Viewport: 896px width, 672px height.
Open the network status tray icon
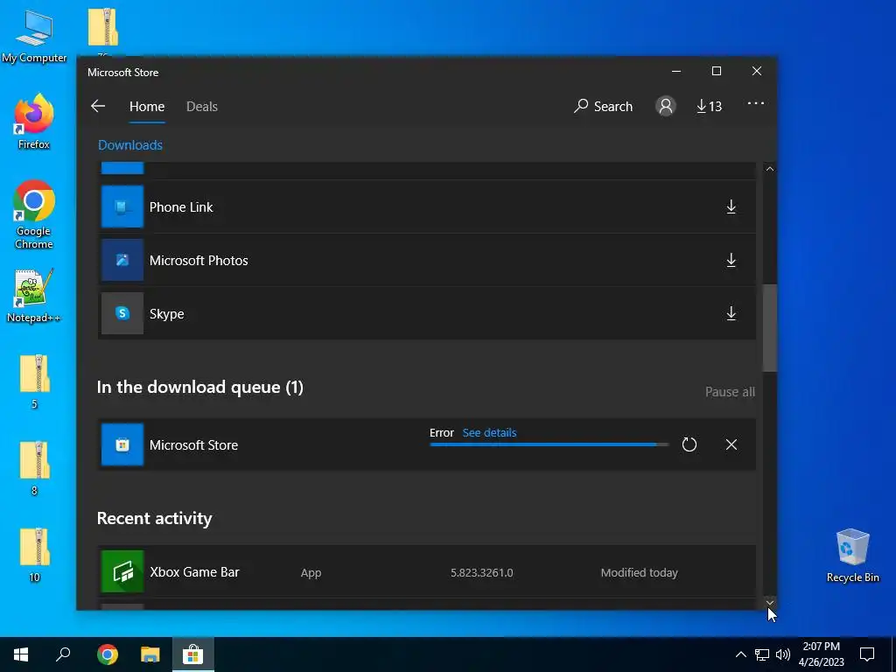click(762, 654)
